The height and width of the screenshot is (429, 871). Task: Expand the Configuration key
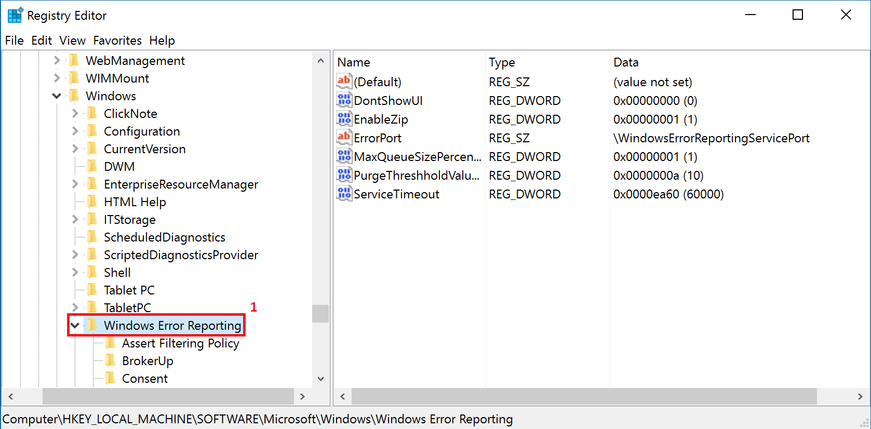(75, 131)
